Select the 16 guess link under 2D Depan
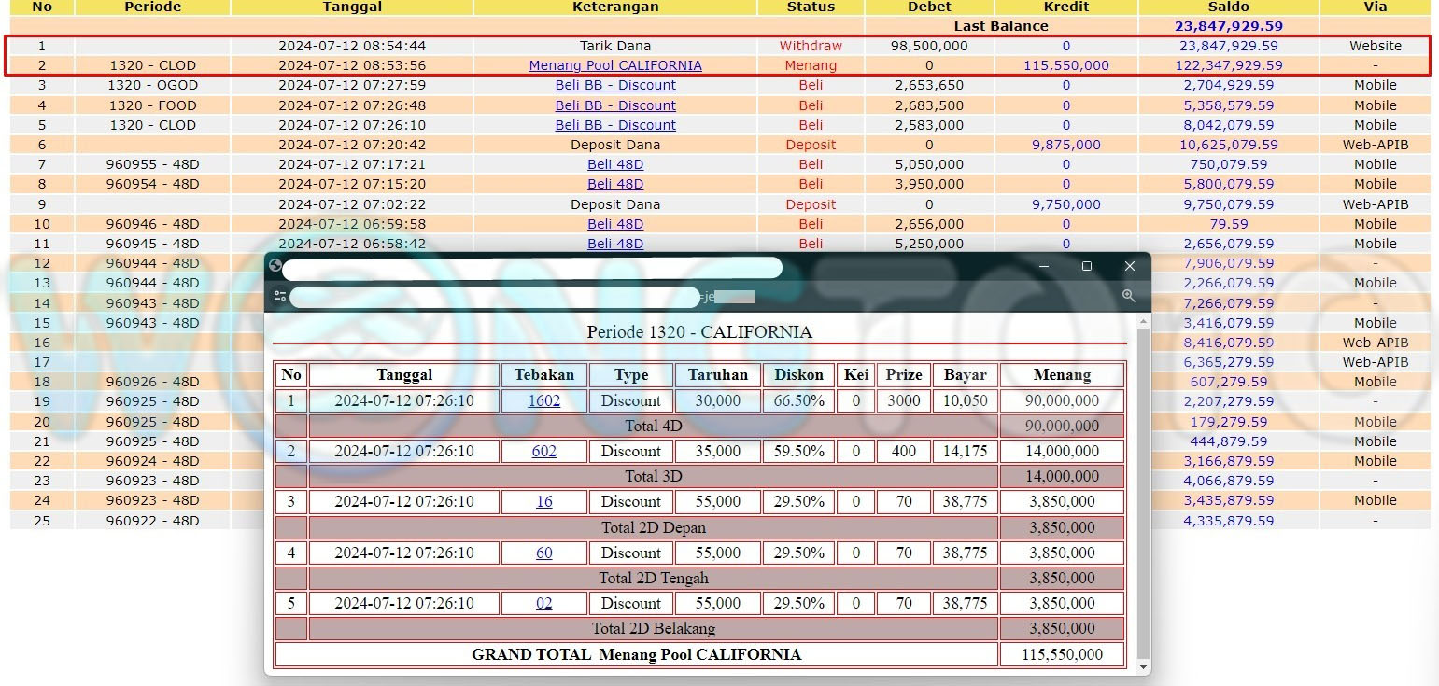This screenshot has width=1439, height=686. click(543, 501)
